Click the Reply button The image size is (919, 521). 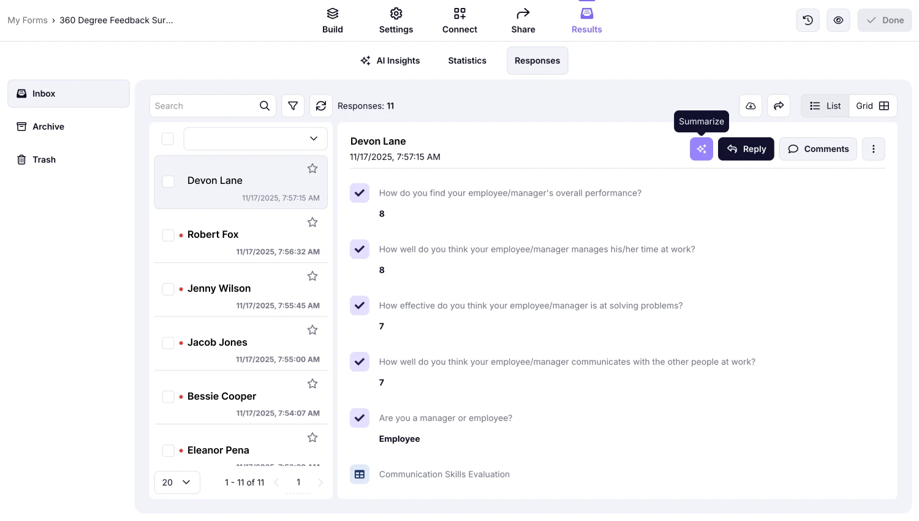746,149
